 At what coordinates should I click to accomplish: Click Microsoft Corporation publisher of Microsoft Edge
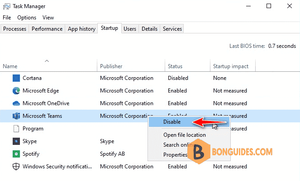(127, 91)
